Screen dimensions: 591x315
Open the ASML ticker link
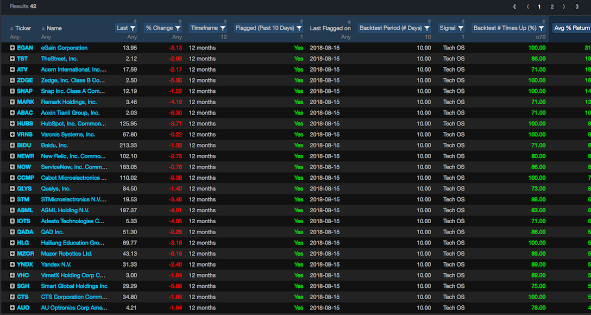point(25,210)
